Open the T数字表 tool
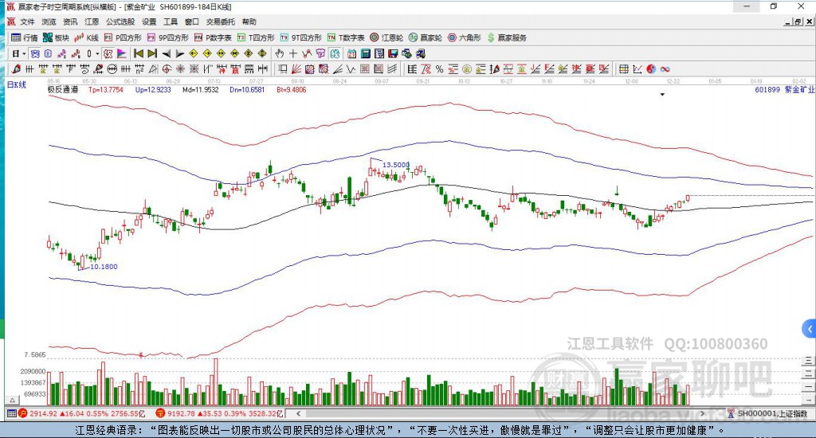The height and width of the screenshot is (438, 816). pos(346,37)
